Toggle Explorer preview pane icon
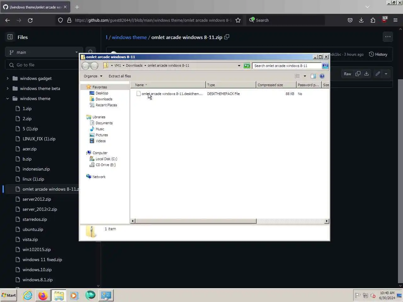Screen dimensions: 403x302 (313, 76)
